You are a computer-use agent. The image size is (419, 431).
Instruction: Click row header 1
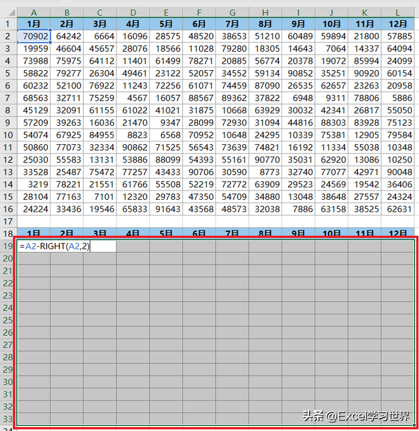click(x=7, y=24)
